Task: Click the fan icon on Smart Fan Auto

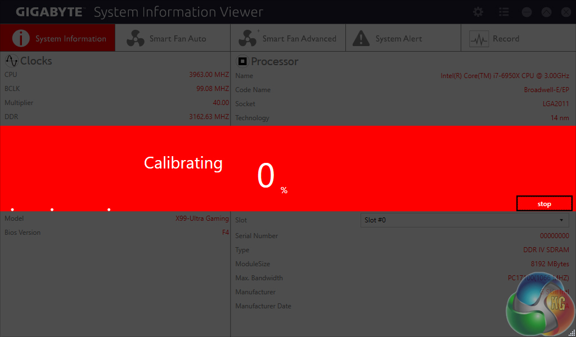Action: (x=136, y=39)
